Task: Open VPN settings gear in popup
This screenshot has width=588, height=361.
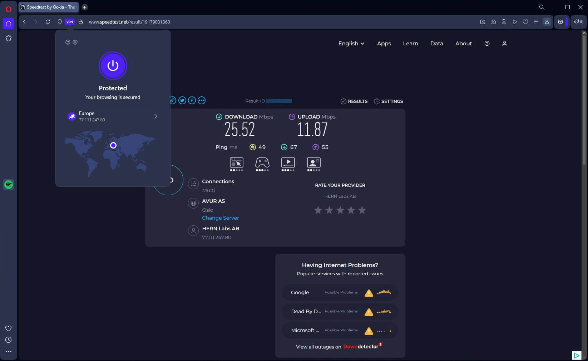Action: click(75, 42)
